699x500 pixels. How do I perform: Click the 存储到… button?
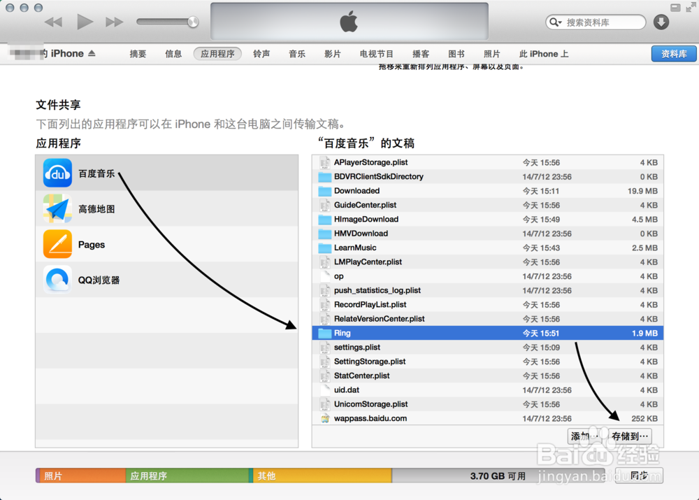tap(630, 436)
